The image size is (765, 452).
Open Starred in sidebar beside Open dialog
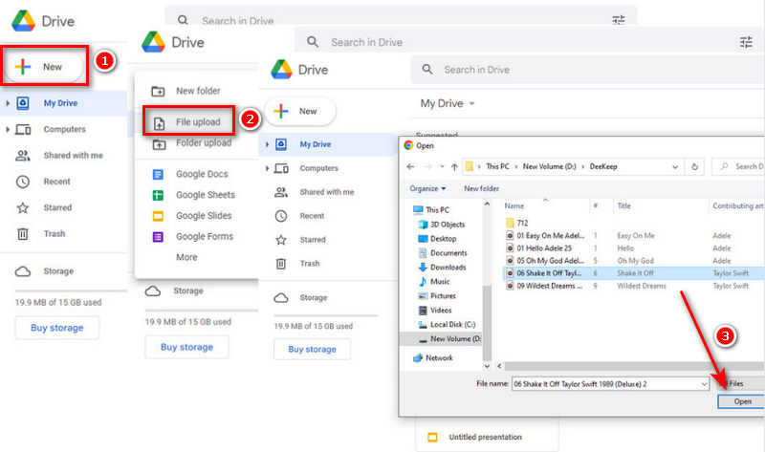coord(313,240)
